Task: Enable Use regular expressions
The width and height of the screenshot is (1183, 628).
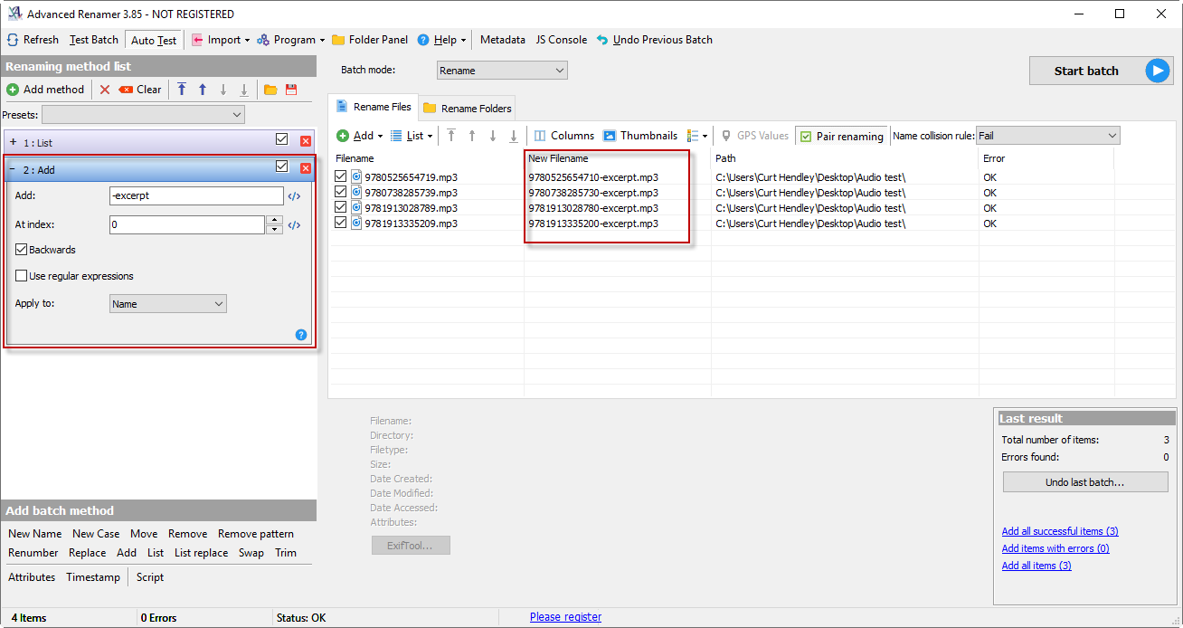Action: [x=21, y=276]
